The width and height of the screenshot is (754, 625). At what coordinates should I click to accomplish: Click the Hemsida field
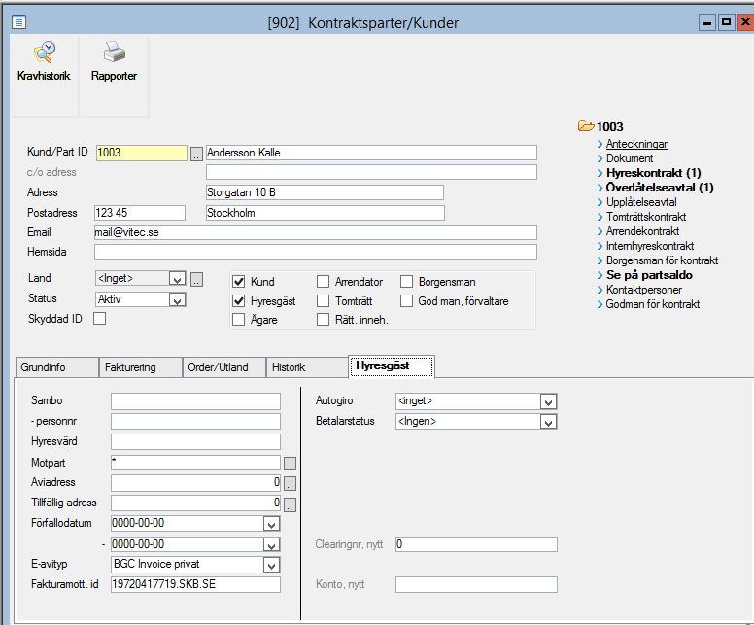(316, 252)
